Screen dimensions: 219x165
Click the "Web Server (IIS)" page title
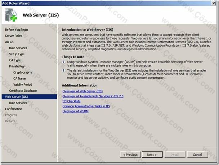tap(41, 15)
